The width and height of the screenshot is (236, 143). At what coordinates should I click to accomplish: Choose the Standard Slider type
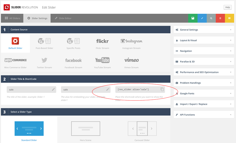(29, 129)
